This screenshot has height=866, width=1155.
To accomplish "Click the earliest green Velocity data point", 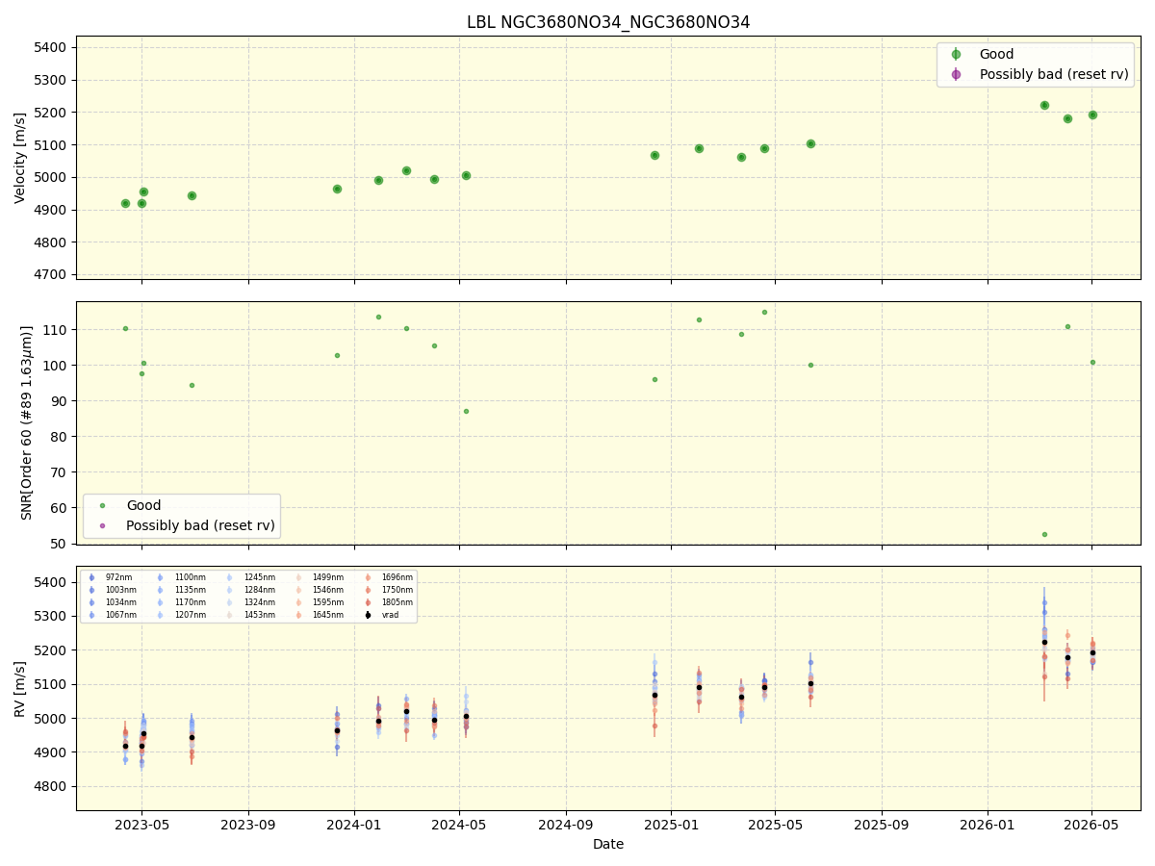I will tap(125, 203).
